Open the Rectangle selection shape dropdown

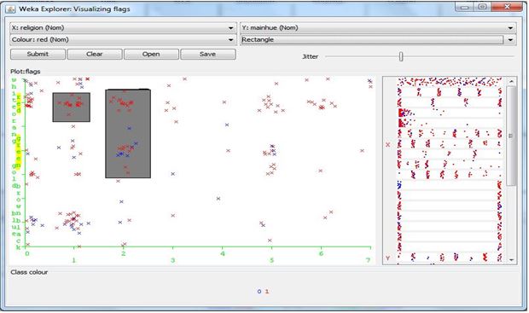(x=378, y=39)
